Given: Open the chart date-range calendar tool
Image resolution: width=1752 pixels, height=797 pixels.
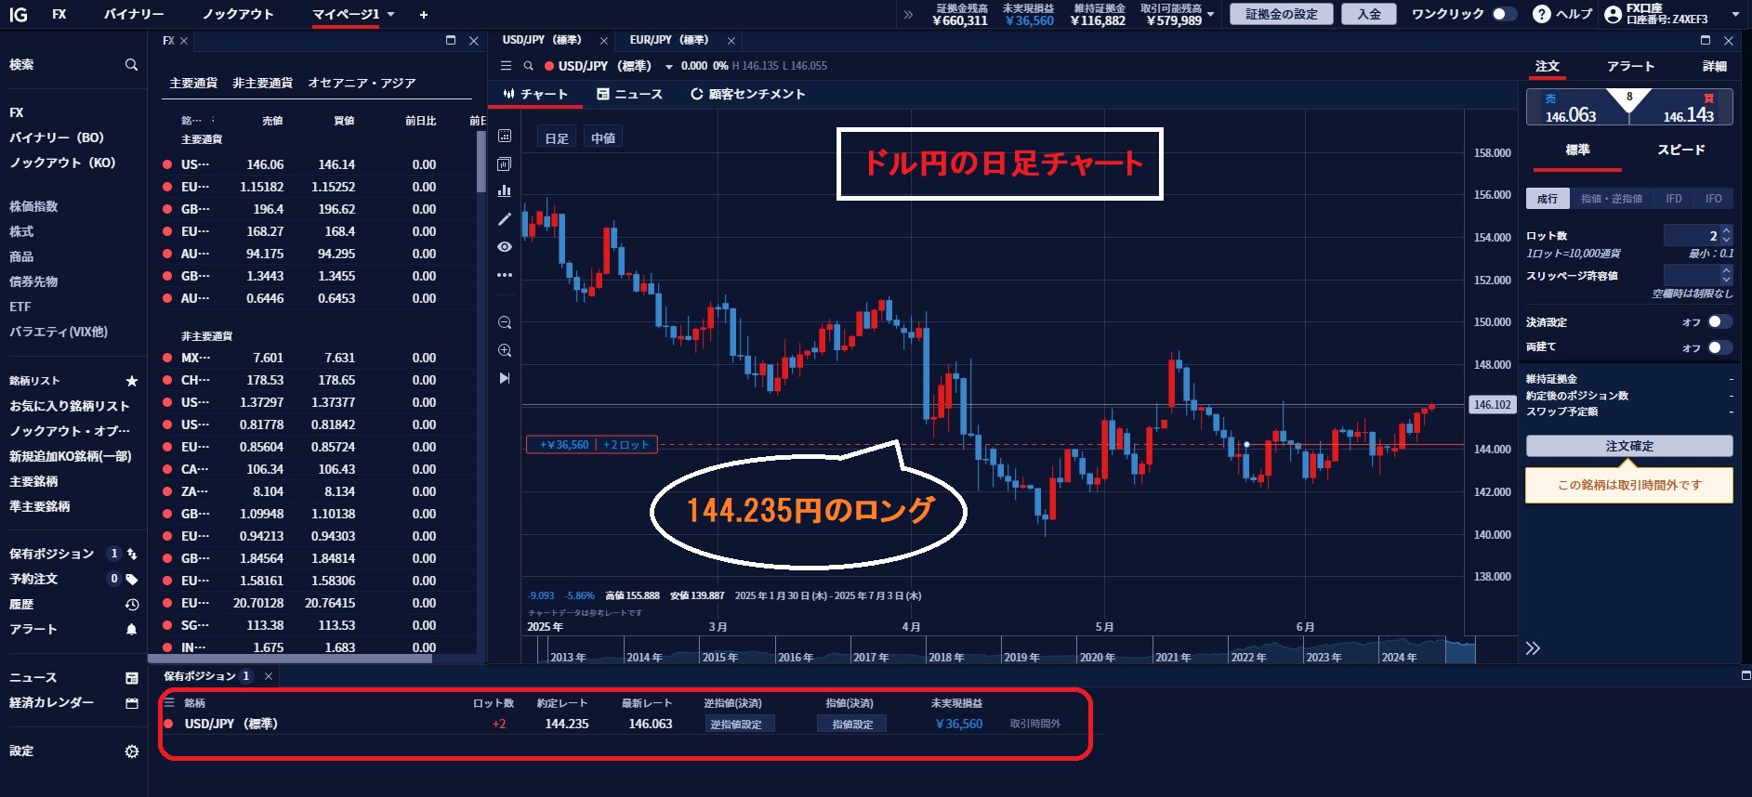Looking at the screenshot, I should 505,136.
